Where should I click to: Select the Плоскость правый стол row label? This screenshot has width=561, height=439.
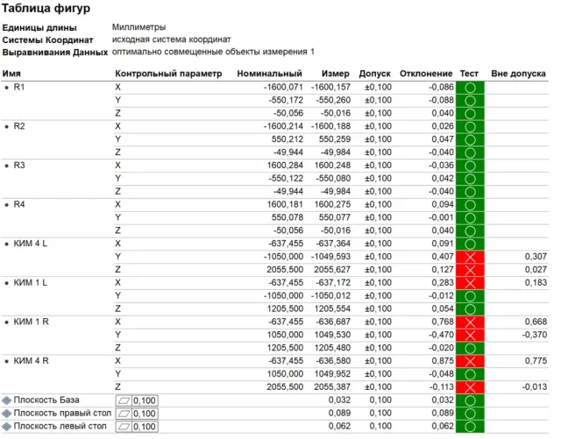[x=62, y=414]
